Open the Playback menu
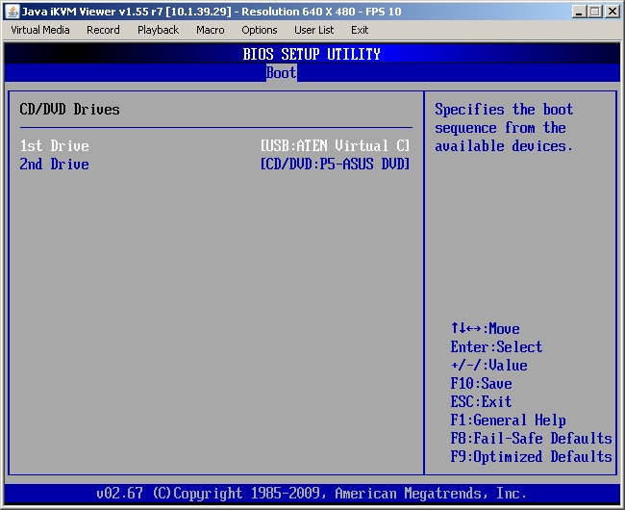Screen dimensions: 625x510 coord(159,30)
